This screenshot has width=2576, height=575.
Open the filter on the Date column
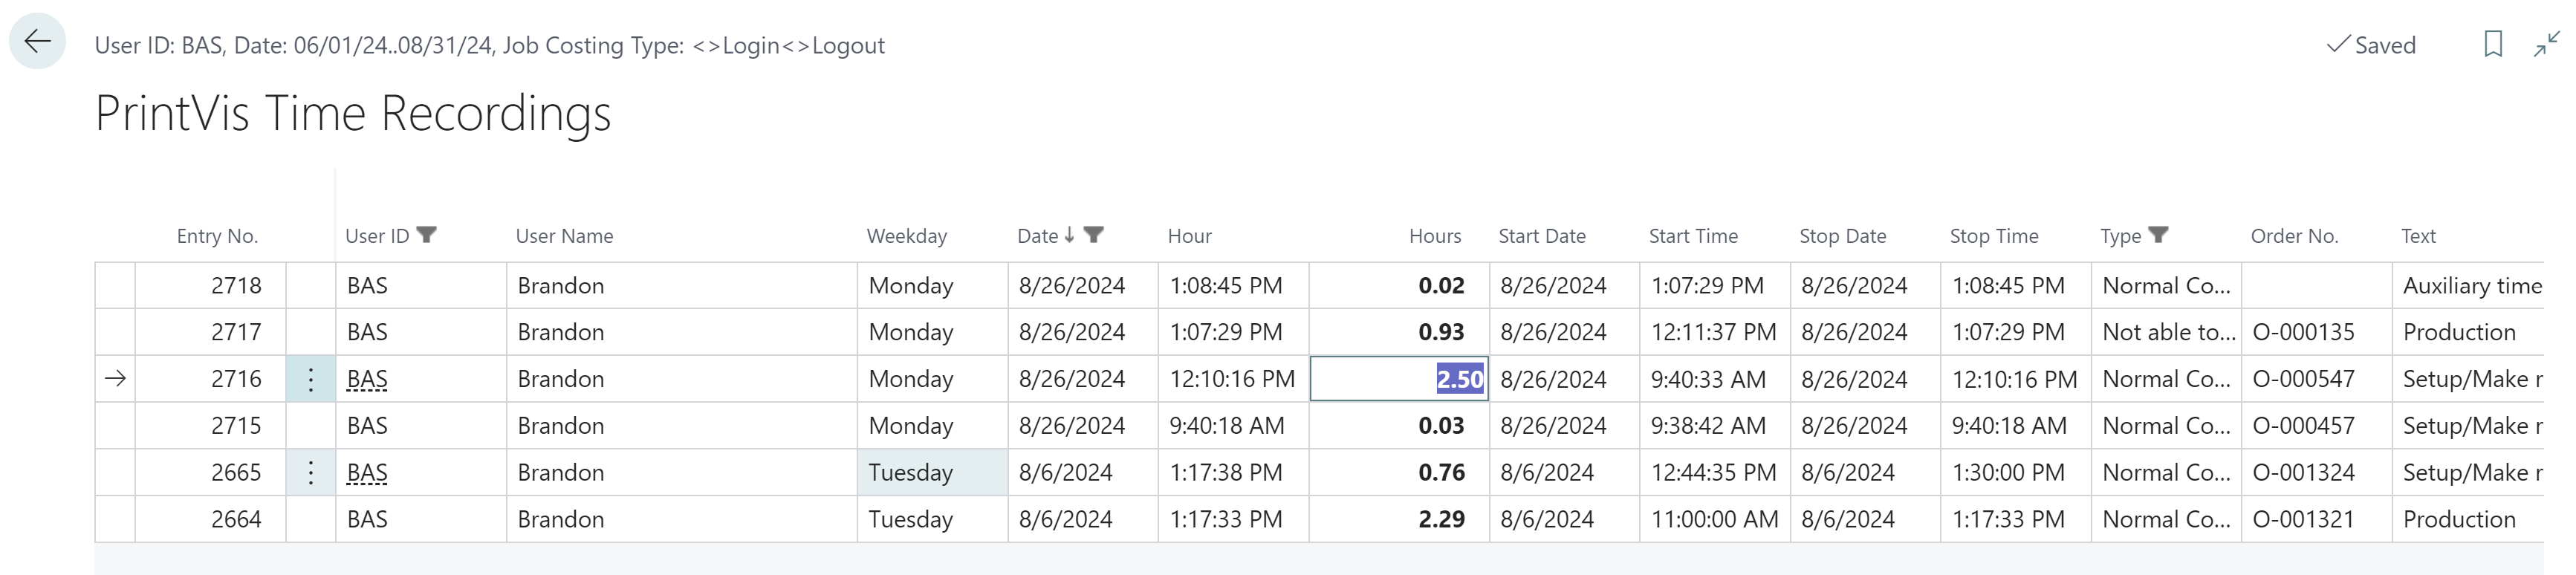1093,235
